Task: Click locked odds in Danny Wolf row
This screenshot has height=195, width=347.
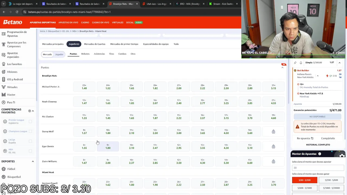Action: pyautogui.click(x=273, y=132)
